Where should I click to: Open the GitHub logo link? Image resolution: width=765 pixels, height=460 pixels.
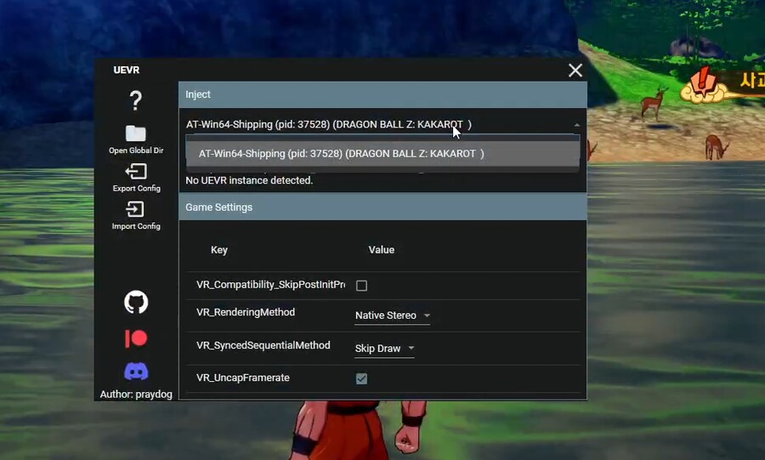(136, 302)
